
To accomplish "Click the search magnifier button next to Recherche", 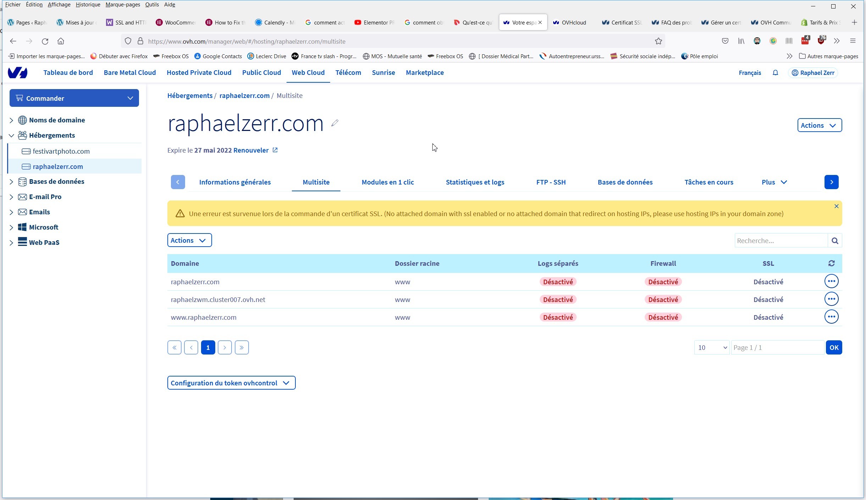I will 835,241.
